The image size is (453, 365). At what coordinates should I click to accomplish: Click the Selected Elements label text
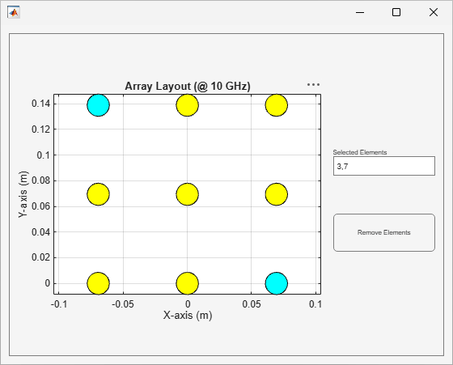(x=360, y=152)
